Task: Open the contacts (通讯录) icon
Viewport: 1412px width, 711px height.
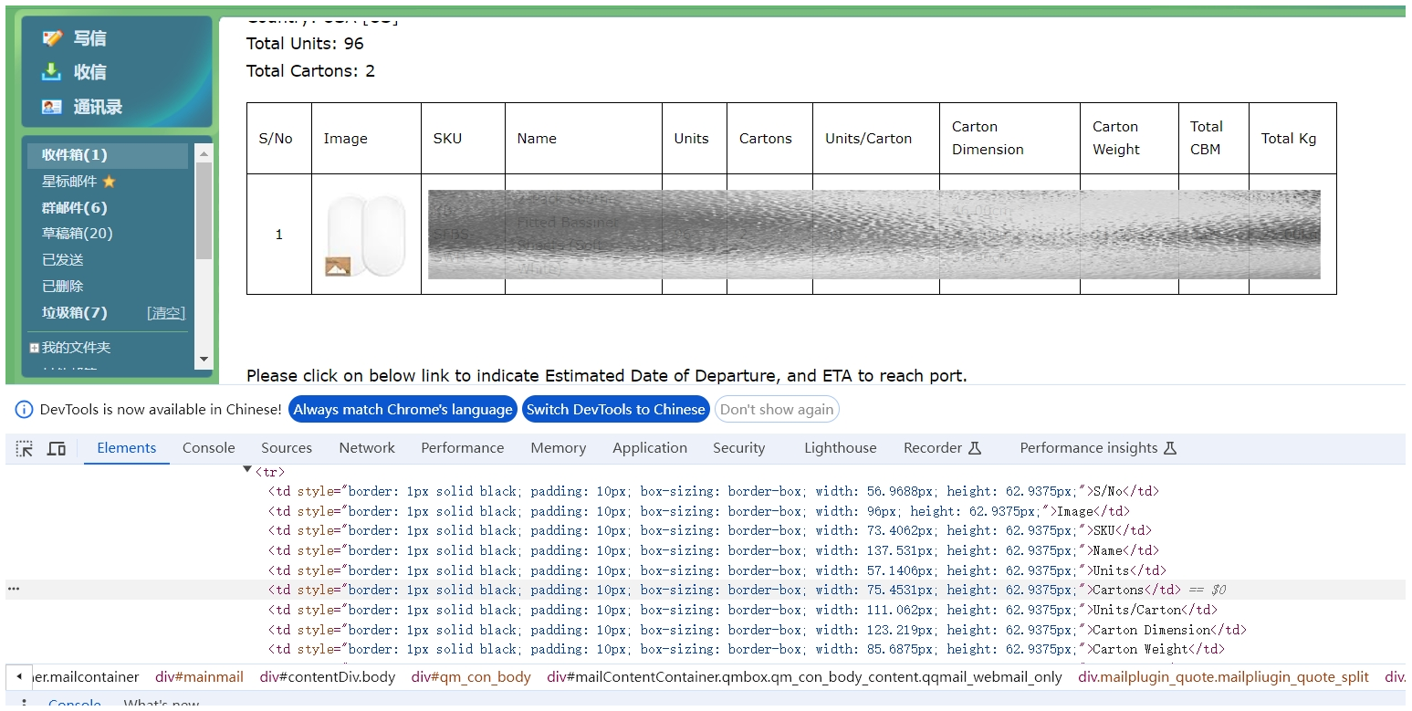Action: point(52,107)
